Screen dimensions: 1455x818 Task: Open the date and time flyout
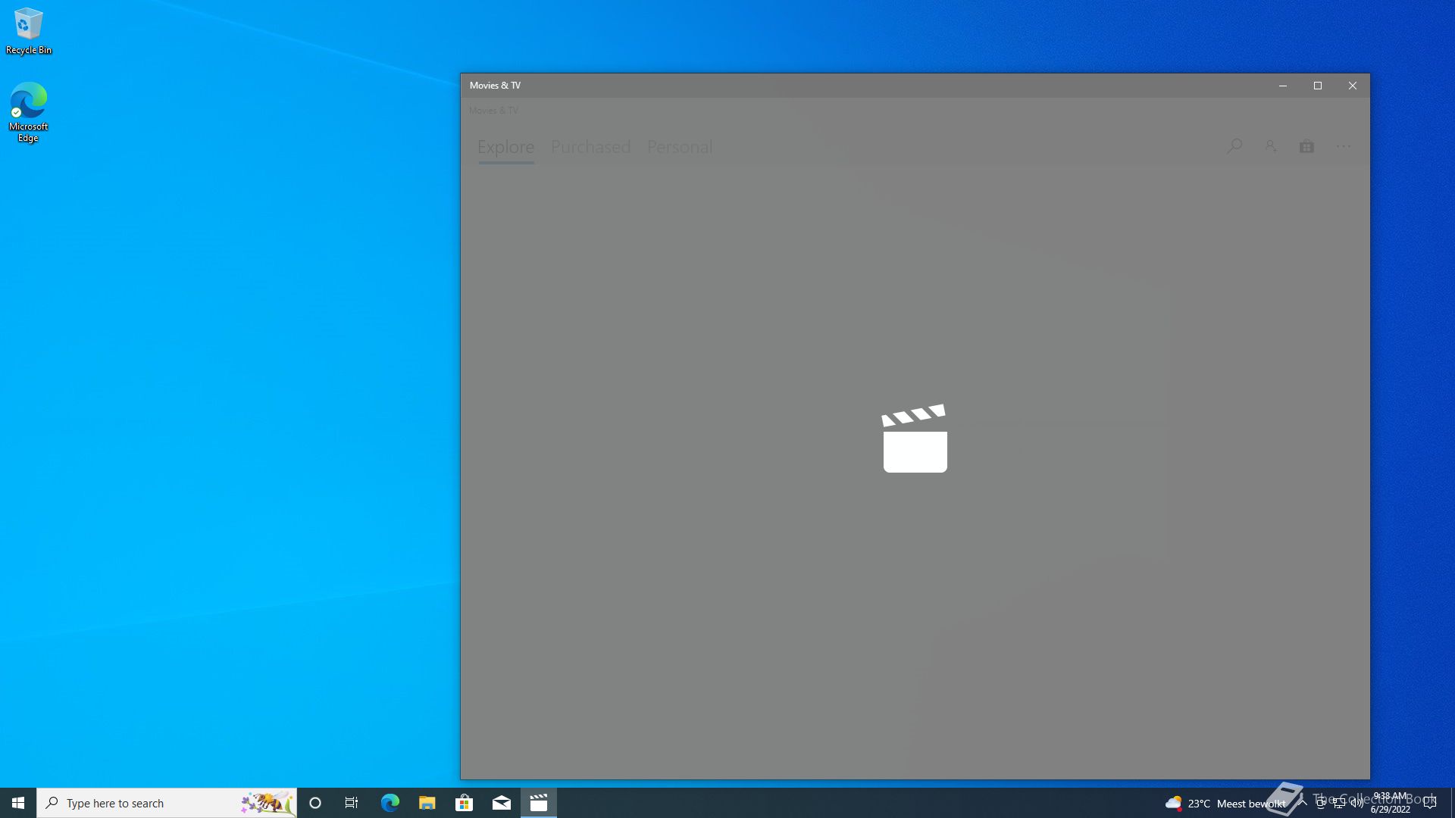(1392, 803)
